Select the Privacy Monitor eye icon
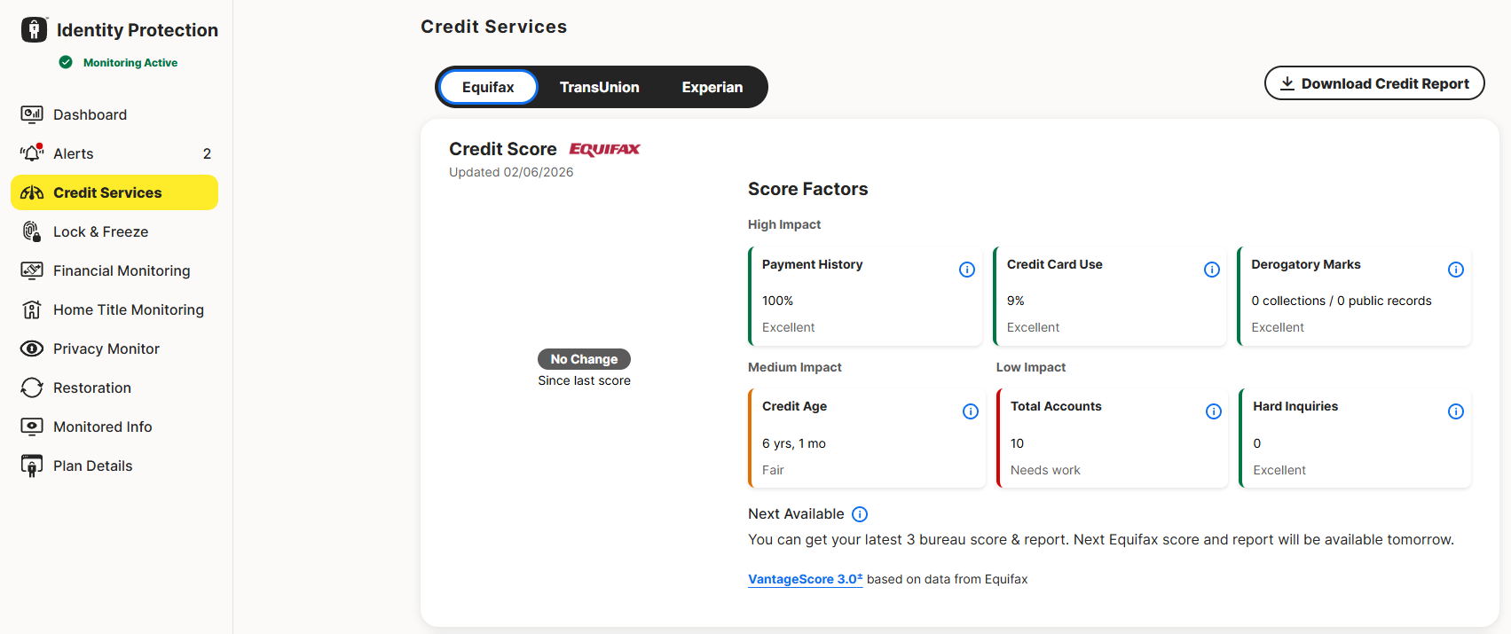The height and width of the screenshot is (634, 1511). pyautogui.click(x=31, y=348)
